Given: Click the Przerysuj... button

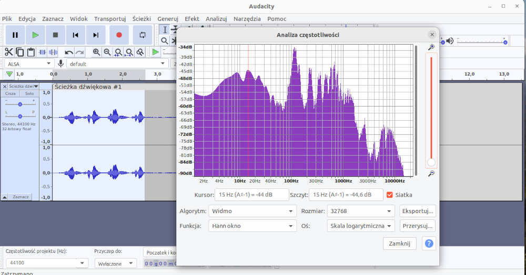Looking at the screenshot, I should coord(418,226).
